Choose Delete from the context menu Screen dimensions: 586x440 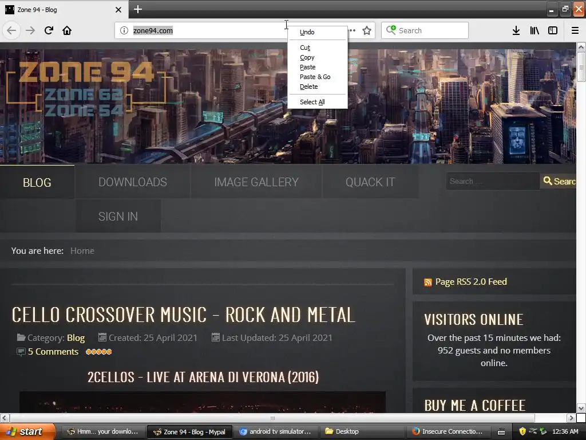pyautogui.click(x=318, y=87)
